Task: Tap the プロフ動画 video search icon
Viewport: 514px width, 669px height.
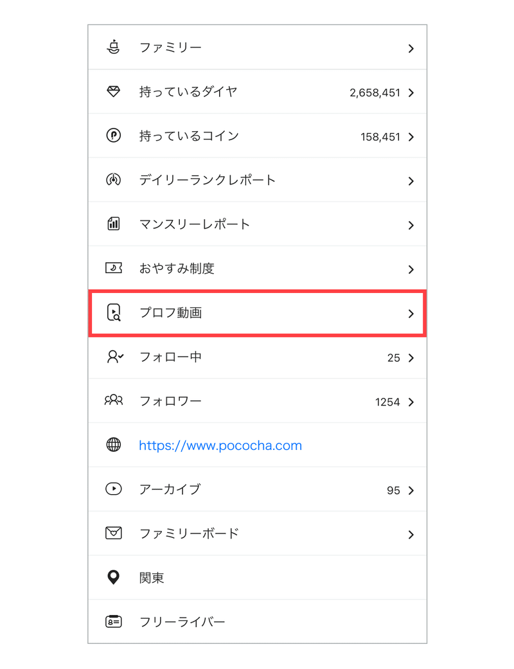Action: (114, 313)
